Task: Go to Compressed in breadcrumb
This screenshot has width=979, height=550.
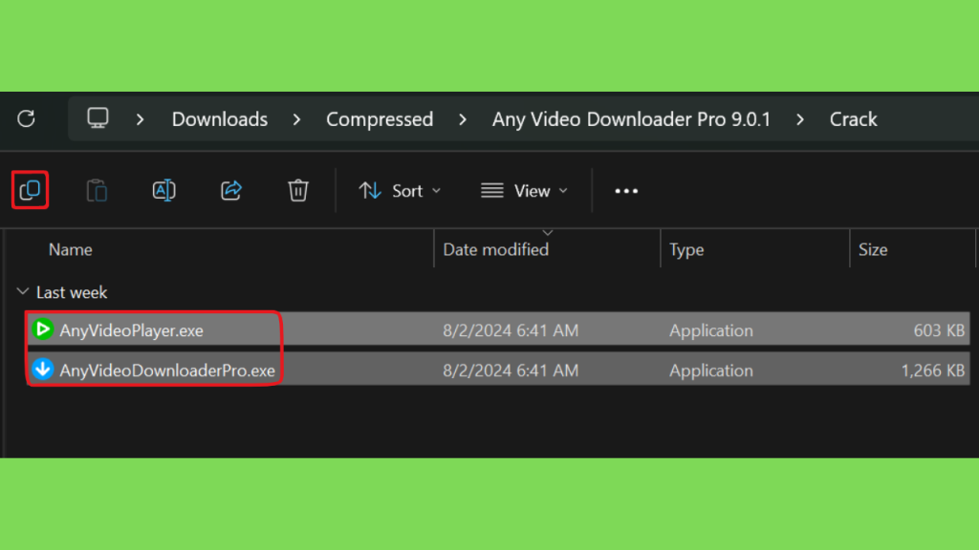Action: [380, 119]
